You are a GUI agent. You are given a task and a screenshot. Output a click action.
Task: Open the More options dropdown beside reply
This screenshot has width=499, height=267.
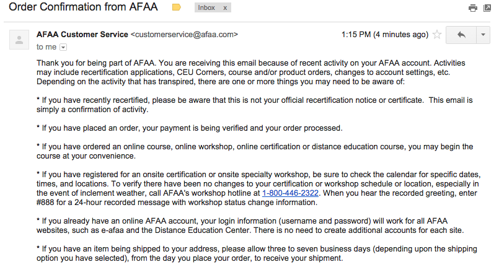coord(483,35)
